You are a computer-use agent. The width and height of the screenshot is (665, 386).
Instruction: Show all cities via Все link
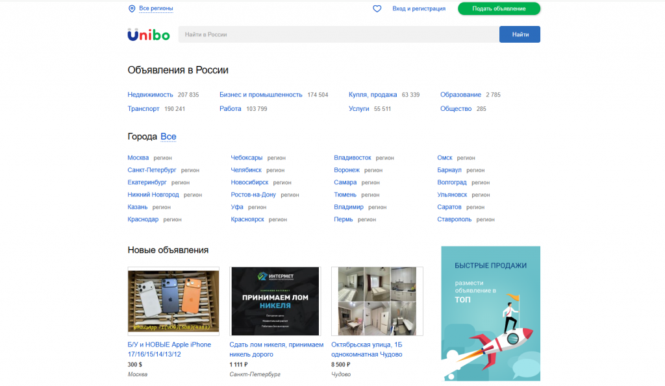[x=168, y=136]
